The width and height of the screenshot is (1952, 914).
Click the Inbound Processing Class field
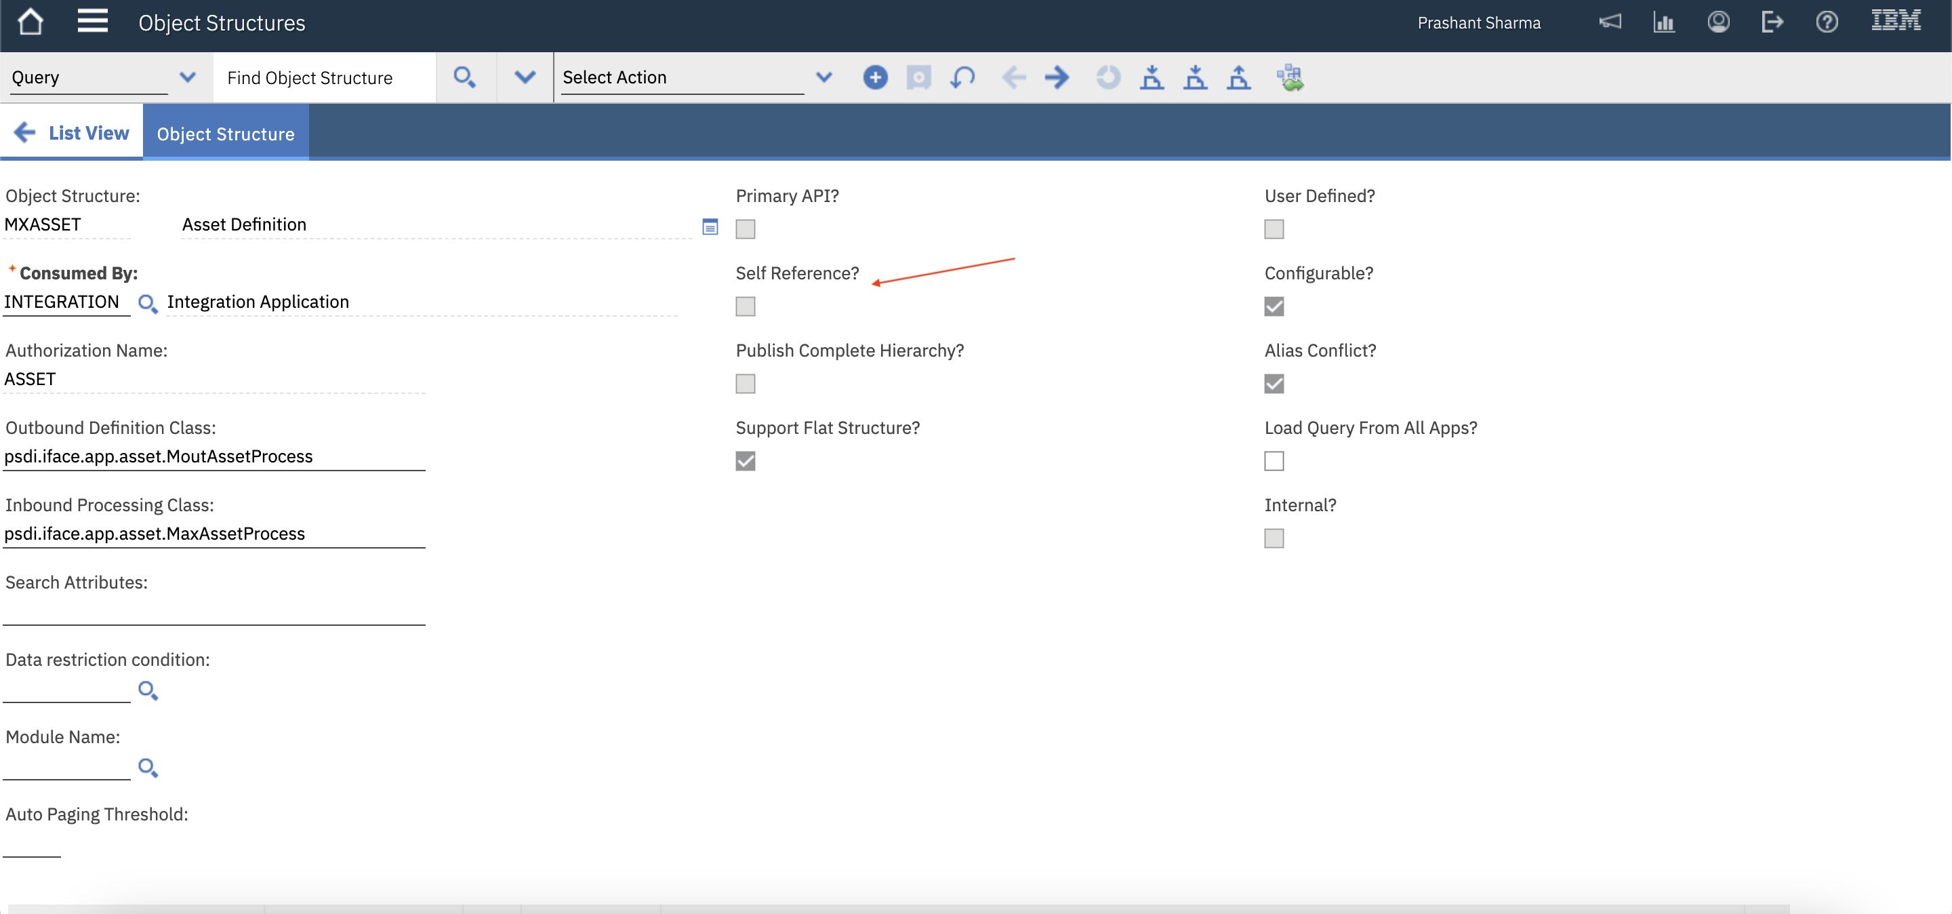[x=213, y=534]
